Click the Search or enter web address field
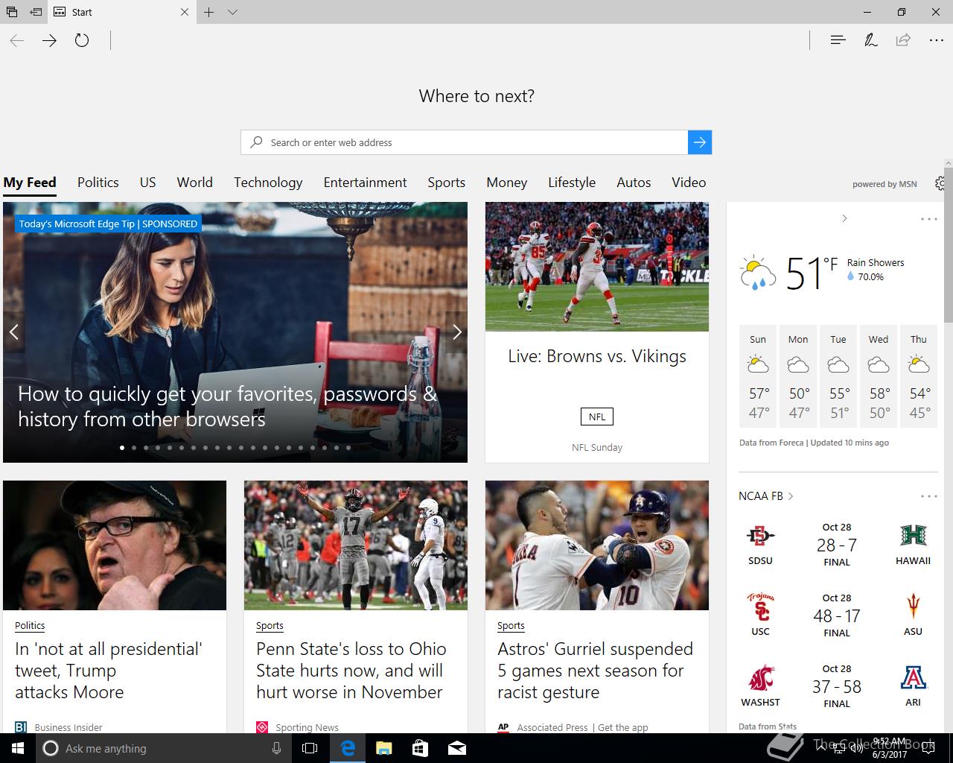953x763 pixels. point(464,142)
